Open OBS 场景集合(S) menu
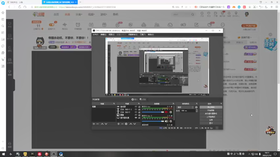The image size is (280, 157). point(133,35)
